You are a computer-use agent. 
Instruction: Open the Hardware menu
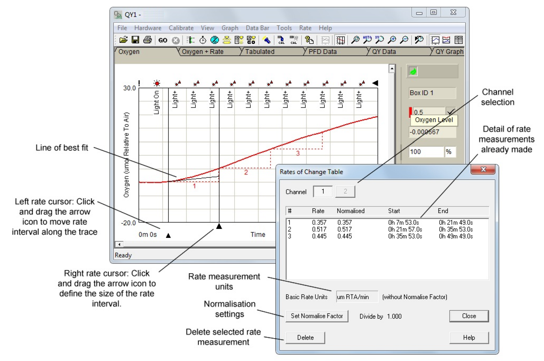[148, 28]
